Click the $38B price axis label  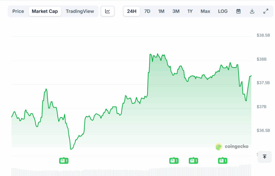[262, 59]
